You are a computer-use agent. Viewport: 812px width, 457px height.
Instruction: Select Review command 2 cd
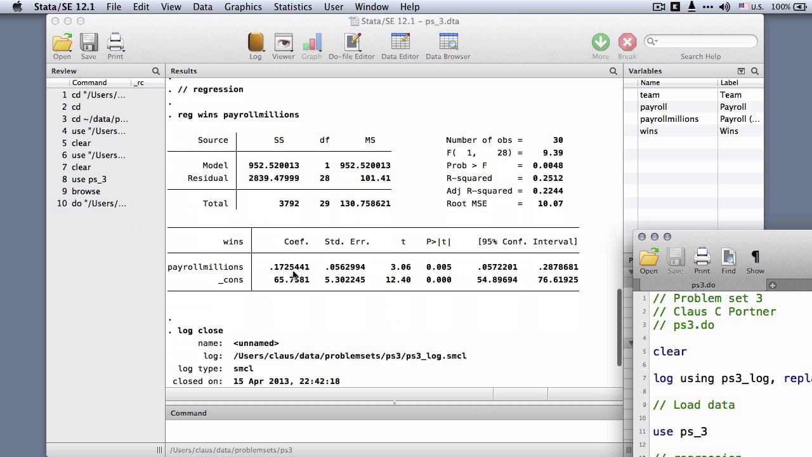(105, 107)
